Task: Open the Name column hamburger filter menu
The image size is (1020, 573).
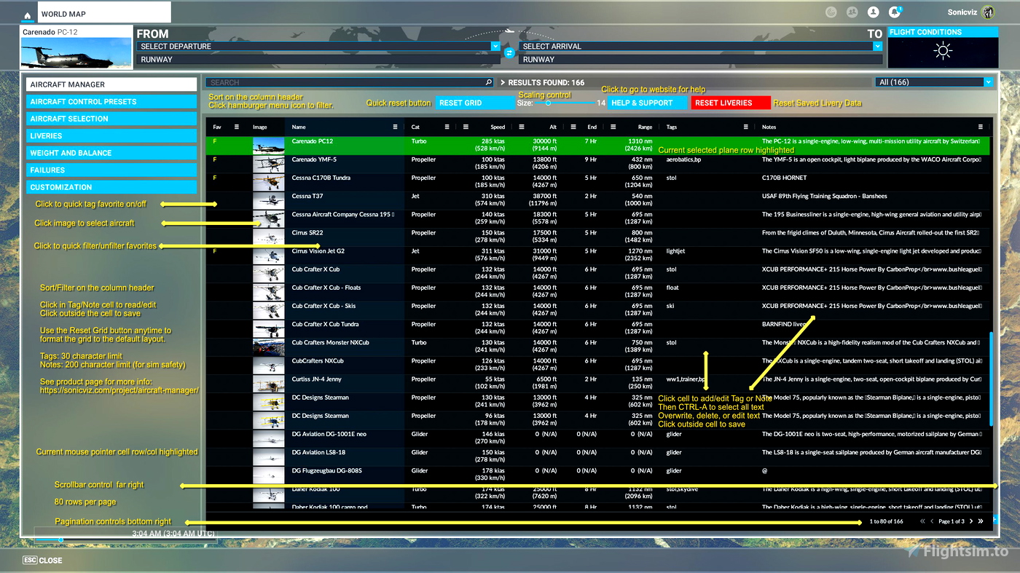Action: pyautogui.click(x=395, y=127)
